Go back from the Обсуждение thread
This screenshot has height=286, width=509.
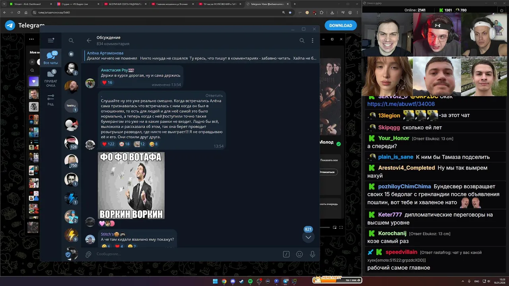(x=89, y=41)
